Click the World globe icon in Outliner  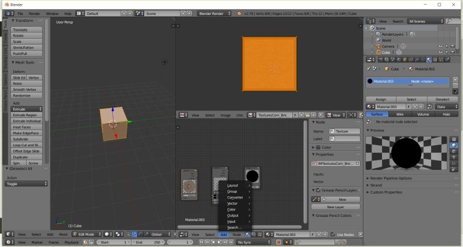(379, 40)
